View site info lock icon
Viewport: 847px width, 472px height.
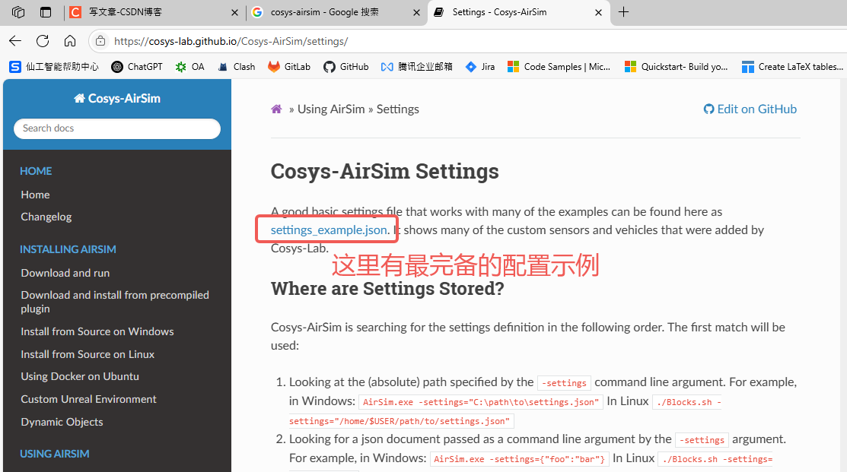pos(100,41)
